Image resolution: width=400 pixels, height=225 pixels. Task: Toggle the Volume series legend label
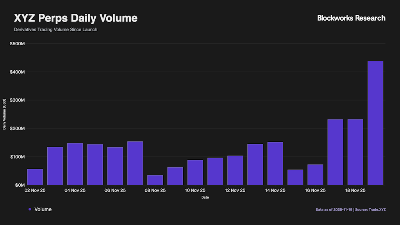43,209
